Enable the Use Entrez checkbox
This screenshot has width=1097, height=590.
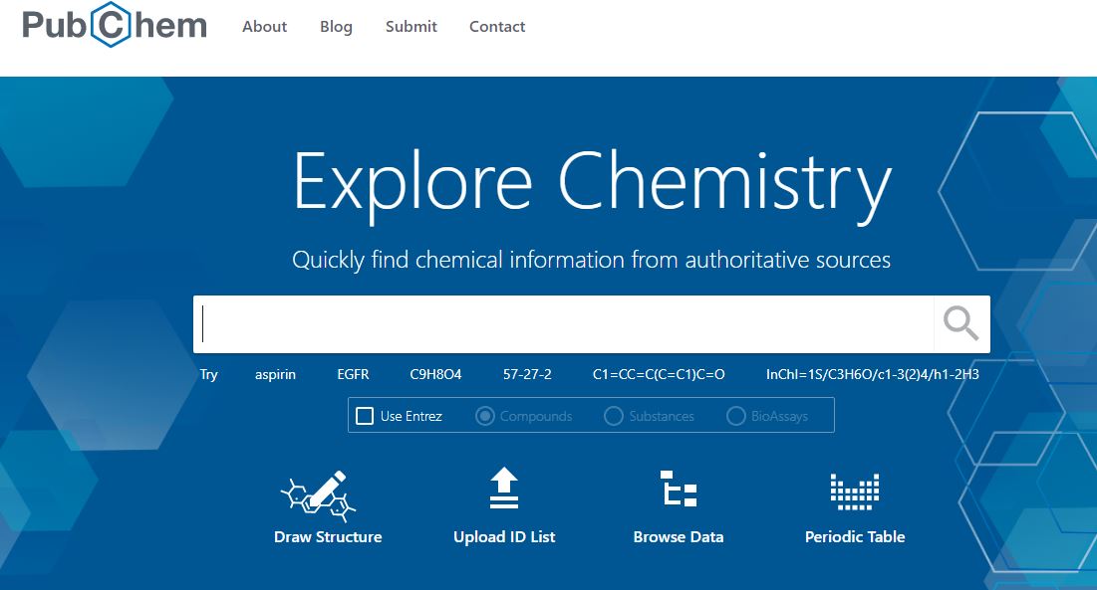[x=365, y=416]
